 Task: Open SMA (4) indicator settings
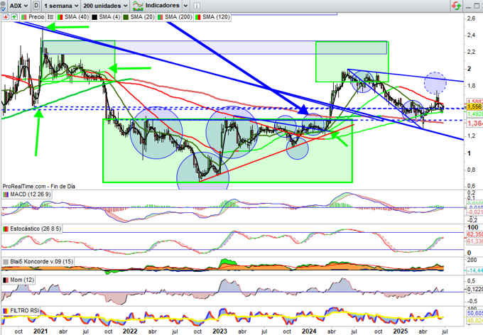(x=109, y=17)
